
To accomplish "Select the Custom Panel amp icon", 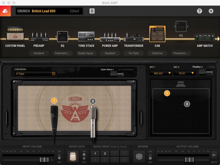I will pos(15,34).
